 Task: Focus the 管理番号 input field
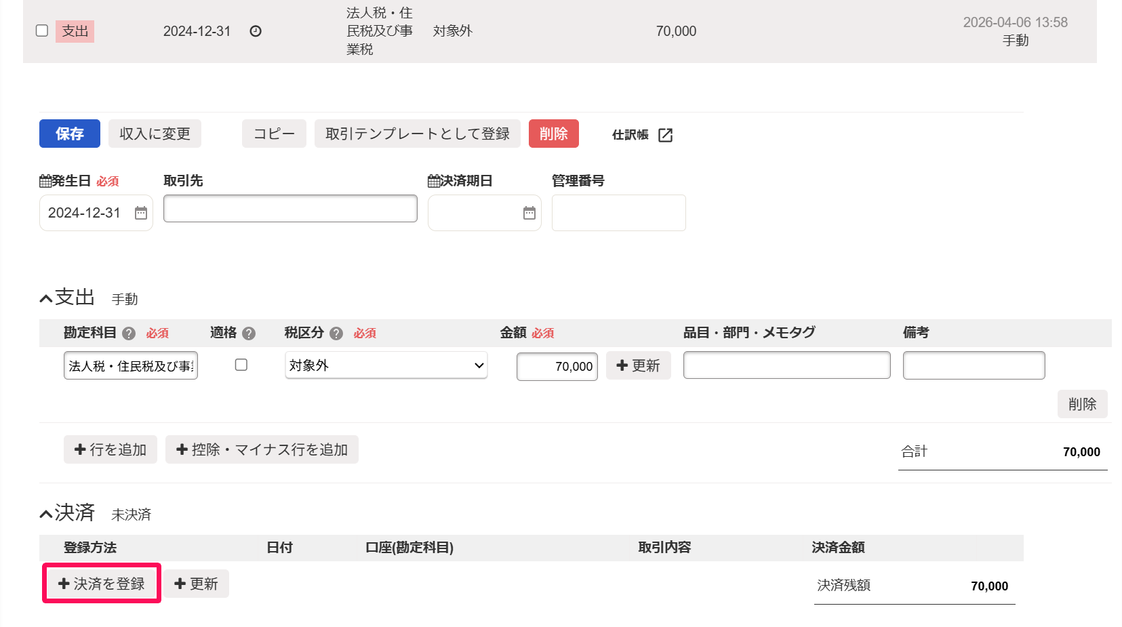click(x=619, y=213)
